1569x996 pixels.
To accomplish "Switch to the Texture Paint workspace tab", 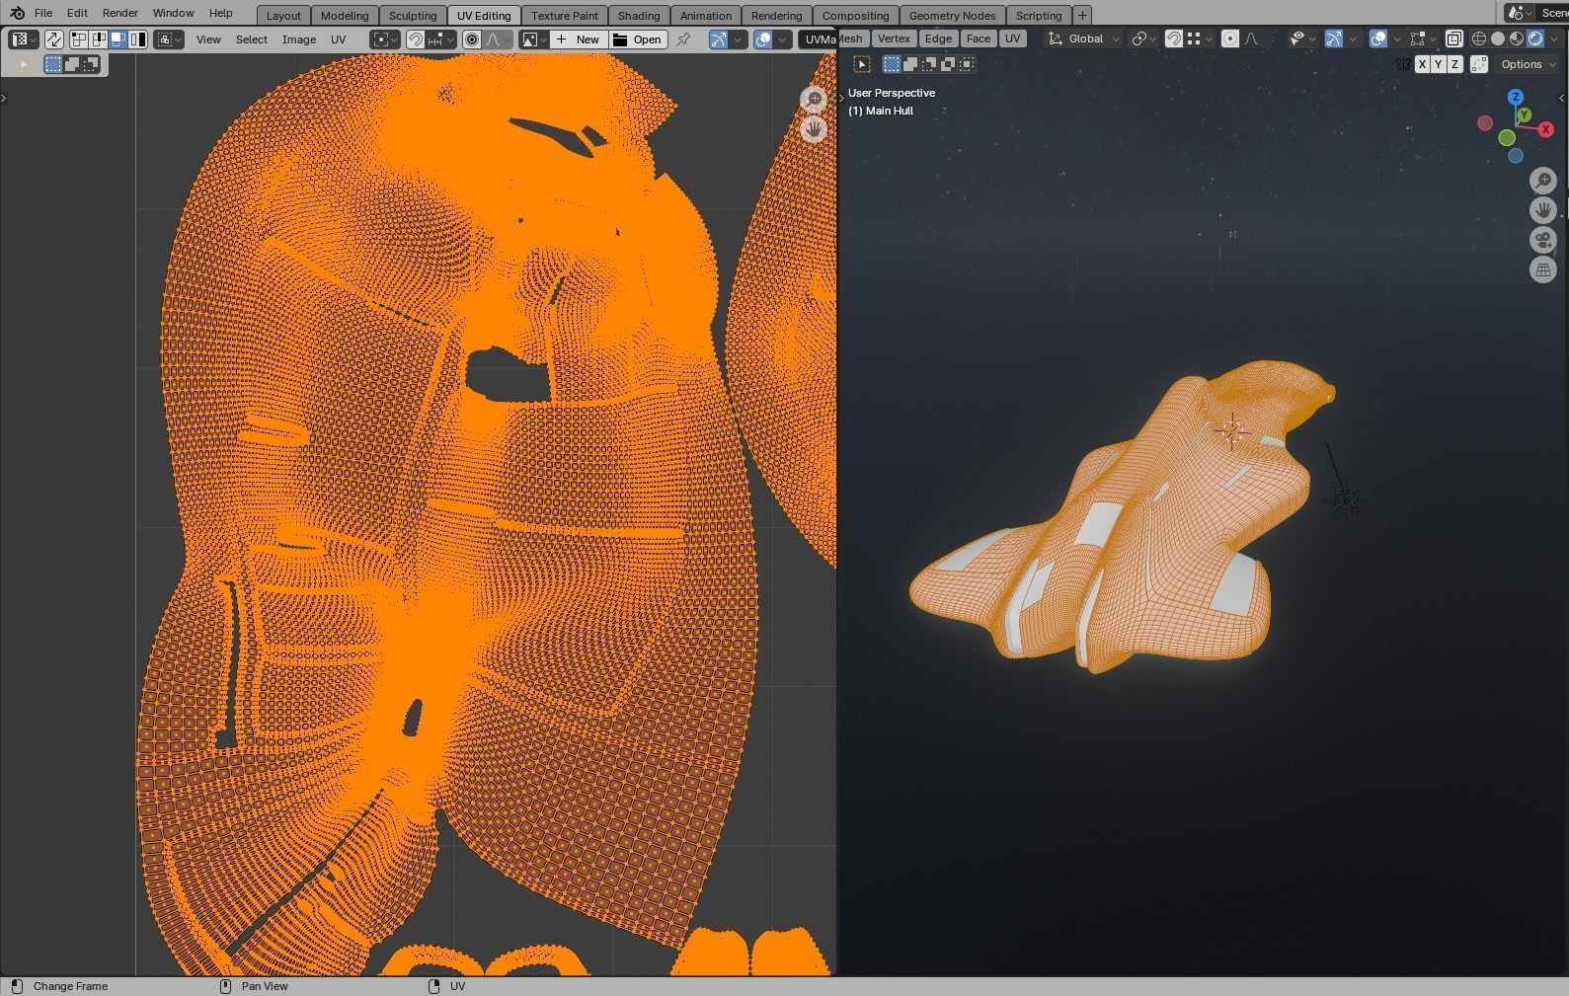I will 564,15.
